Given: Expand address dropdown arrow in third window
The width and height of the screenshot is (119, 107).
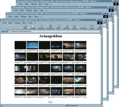Looking at the screenshot, I should pyautogui.click(x=112, y=19).
